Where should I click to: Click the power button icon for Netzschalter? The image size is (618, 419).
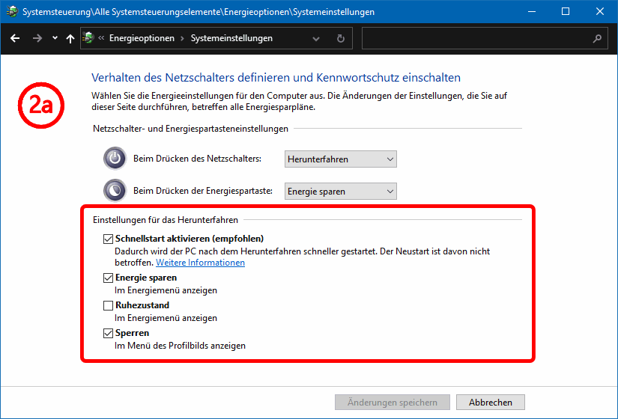(x=115, y=159)
